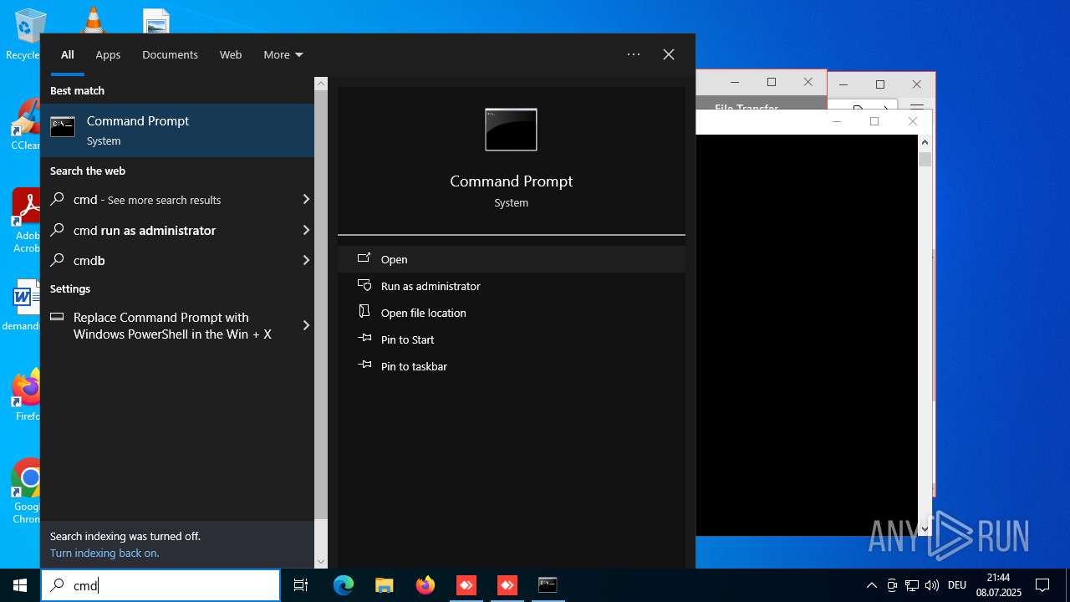This screenshot has width=1070, height=602.
Task: Switch to the Web search tab
Action: 231,54
